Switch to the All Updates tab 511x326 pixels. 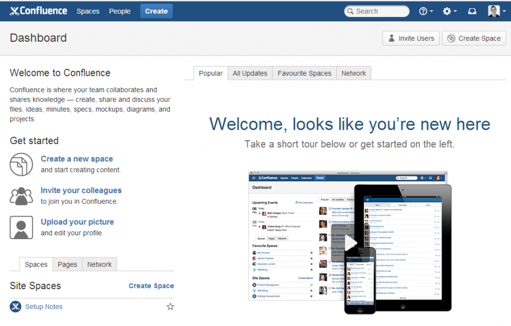[249, 73]
